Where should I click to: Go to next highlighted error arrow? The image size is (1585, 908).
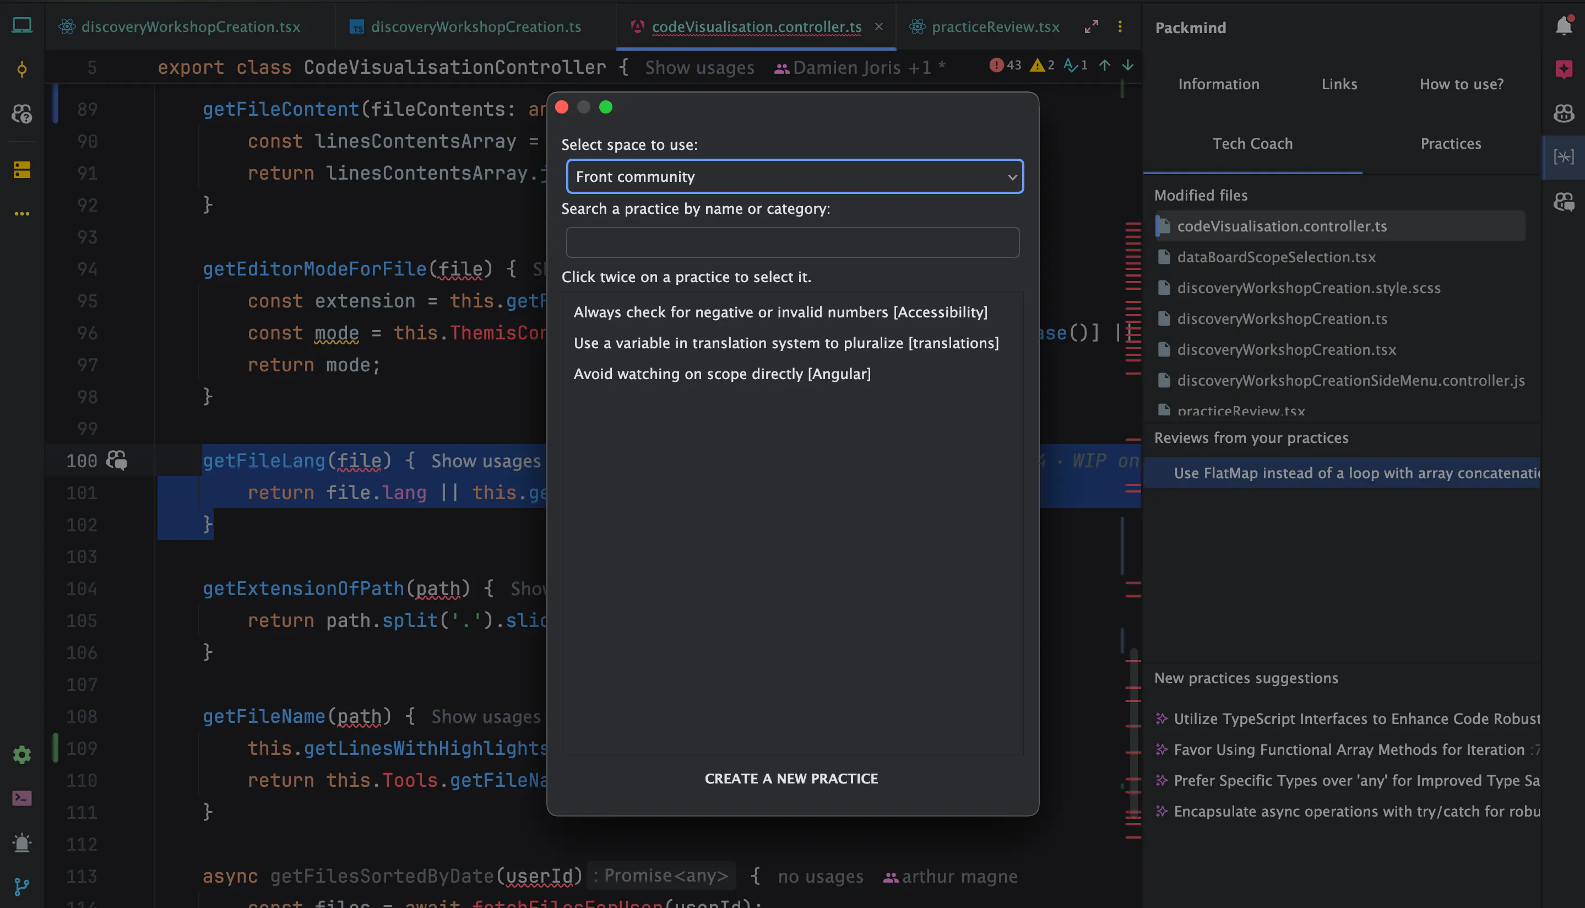pyautogui.click(x=1128, y=66)
